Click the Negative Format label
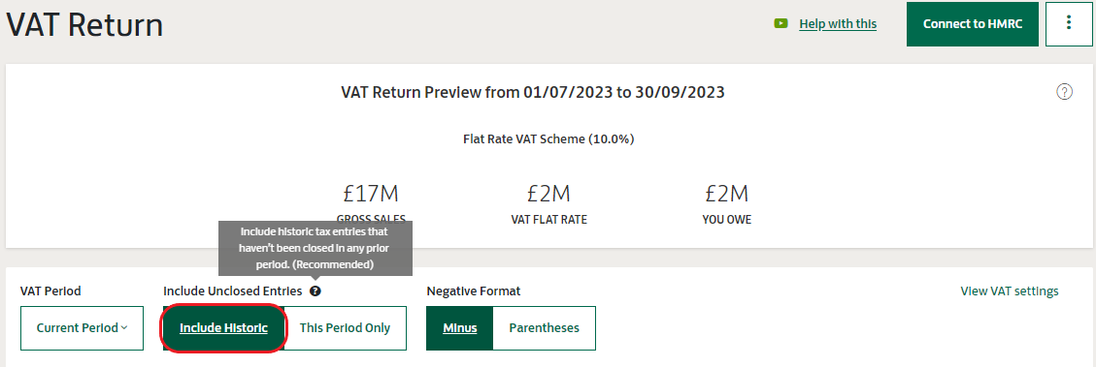The image size is (1096, 367). tap(474, 291)
